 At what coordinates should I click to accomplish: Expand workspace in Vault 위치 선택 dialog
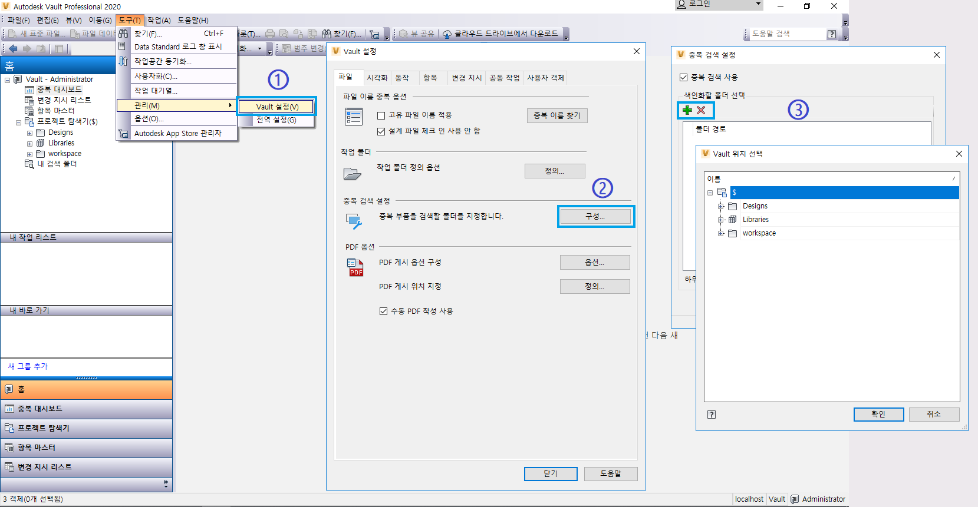(x=721, y=233)
